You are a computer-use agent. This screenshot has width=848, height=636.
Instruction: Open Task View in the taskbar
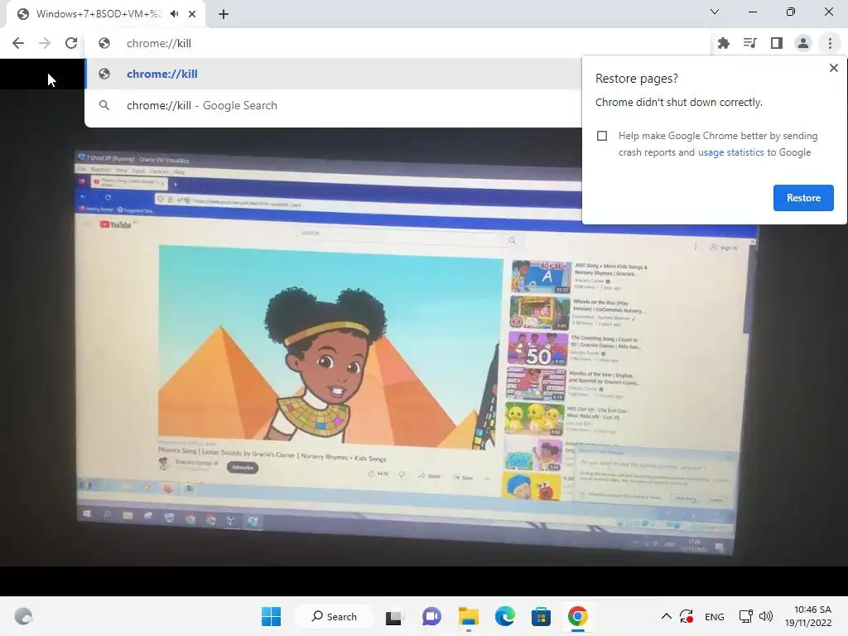click(393, 617)
